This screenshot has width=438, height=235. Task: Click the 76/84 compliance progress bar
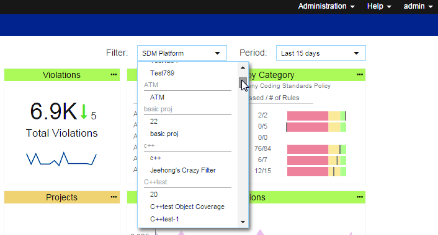coord(316,149)
